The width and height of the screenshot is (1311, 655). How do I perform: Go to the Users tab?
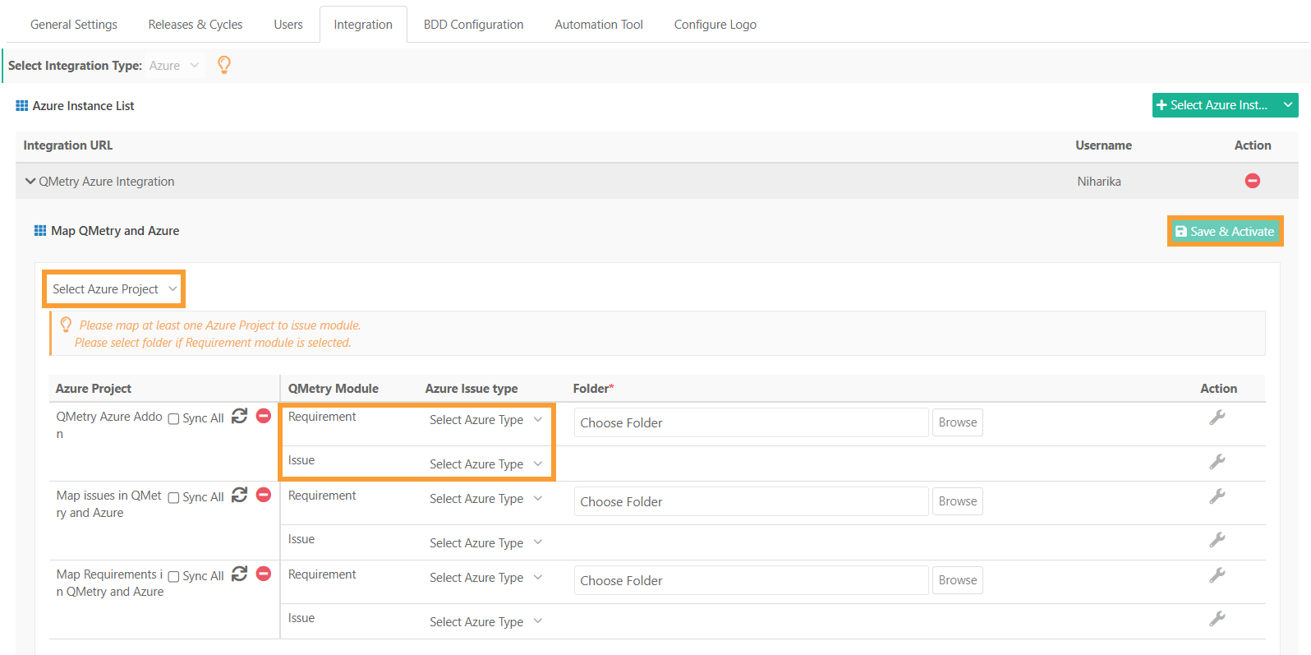288,25
